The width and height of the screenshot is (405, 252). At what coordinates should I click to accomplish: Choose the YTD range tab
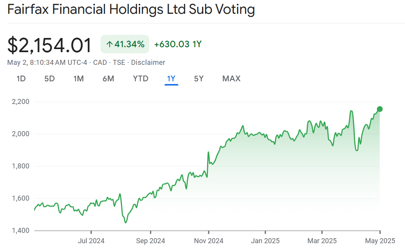(x=140, y=79)
